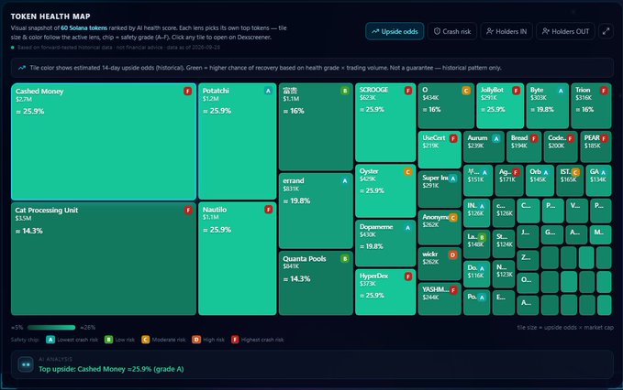Open the IST. $165K tile

click(x=570, y=180)
